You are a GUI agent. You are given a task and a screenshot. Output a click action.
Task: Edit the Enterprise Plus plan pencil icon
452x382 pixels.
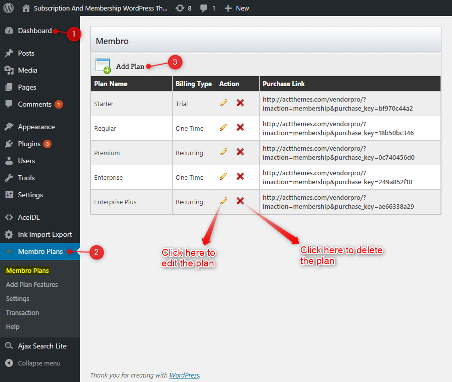pyautogui.click(x=223, y=201)
